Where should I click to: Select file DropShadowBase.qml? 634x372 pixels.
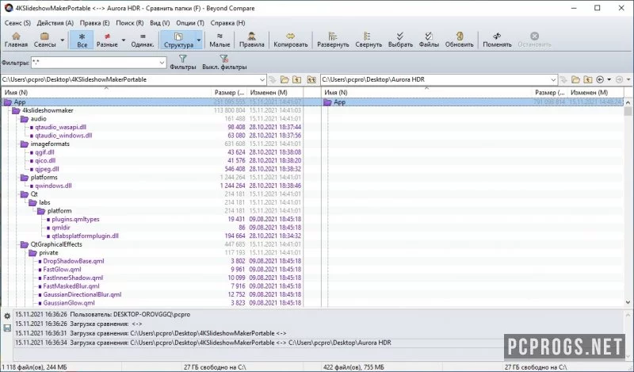[73, 261]
